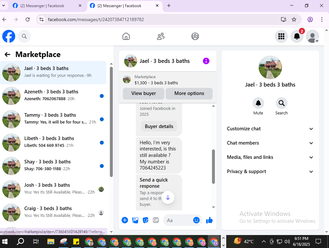Image resolution: width=329 pixels, height=248 pixels.
Task: Open the Shay conversation
Action: pyautogui.click(x=53, y=166)
